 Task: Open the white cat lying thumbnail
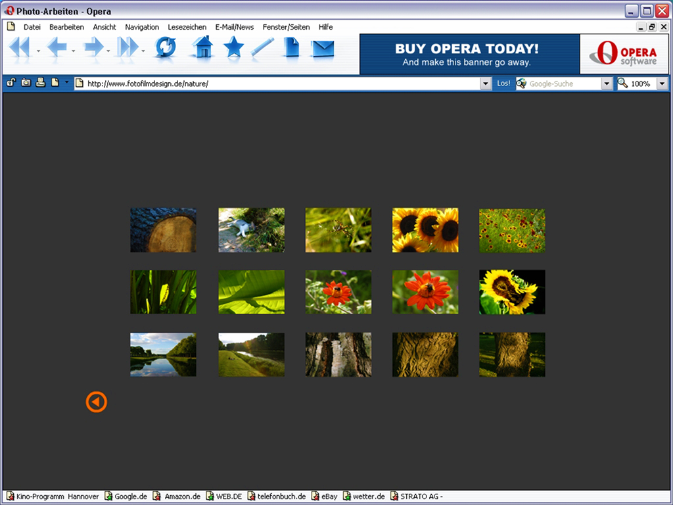click(x=252, y=230)
